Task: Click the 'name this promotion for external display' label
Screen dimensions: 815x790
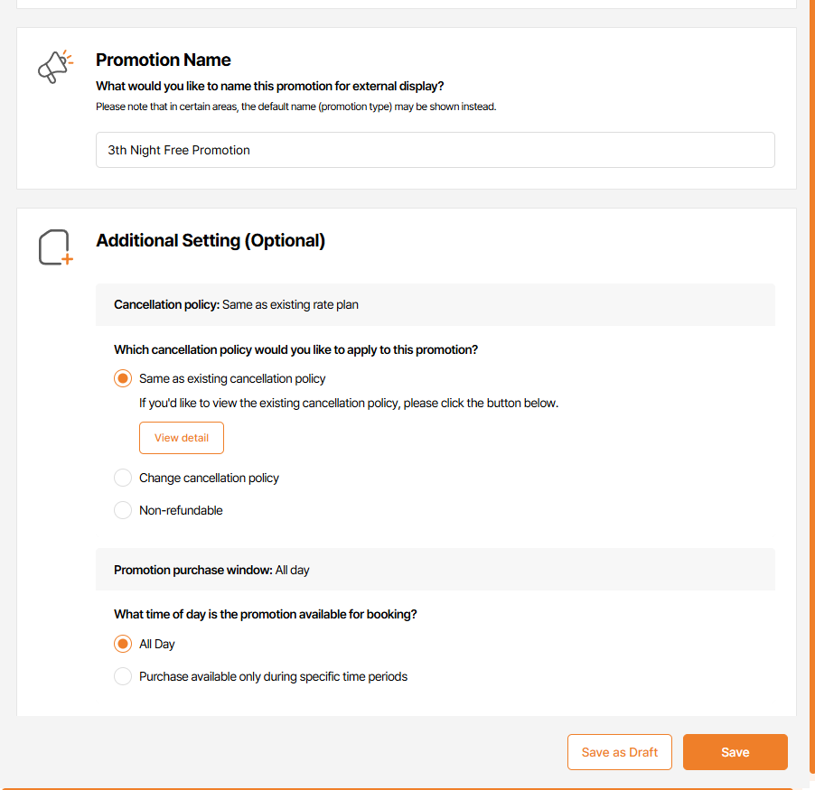Action: 269,87
